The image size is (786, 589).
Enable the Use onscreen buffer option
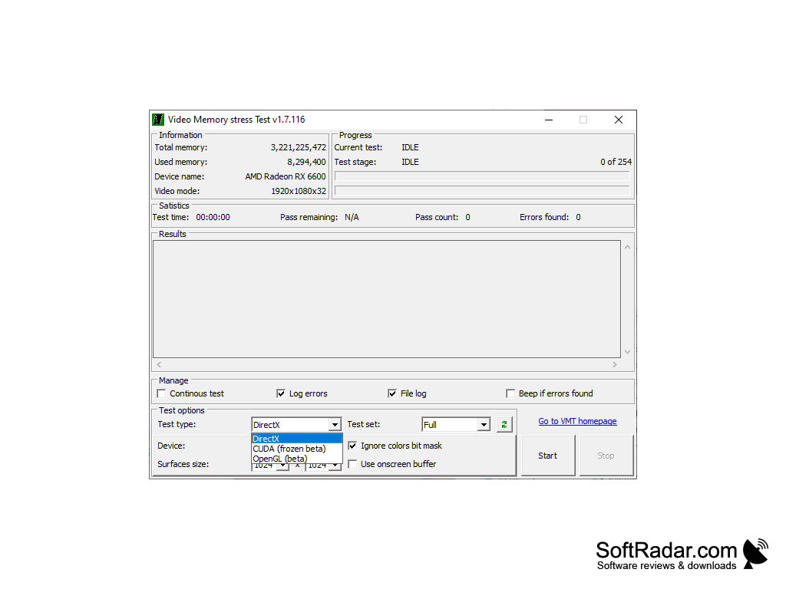click(x=352, y=463)
